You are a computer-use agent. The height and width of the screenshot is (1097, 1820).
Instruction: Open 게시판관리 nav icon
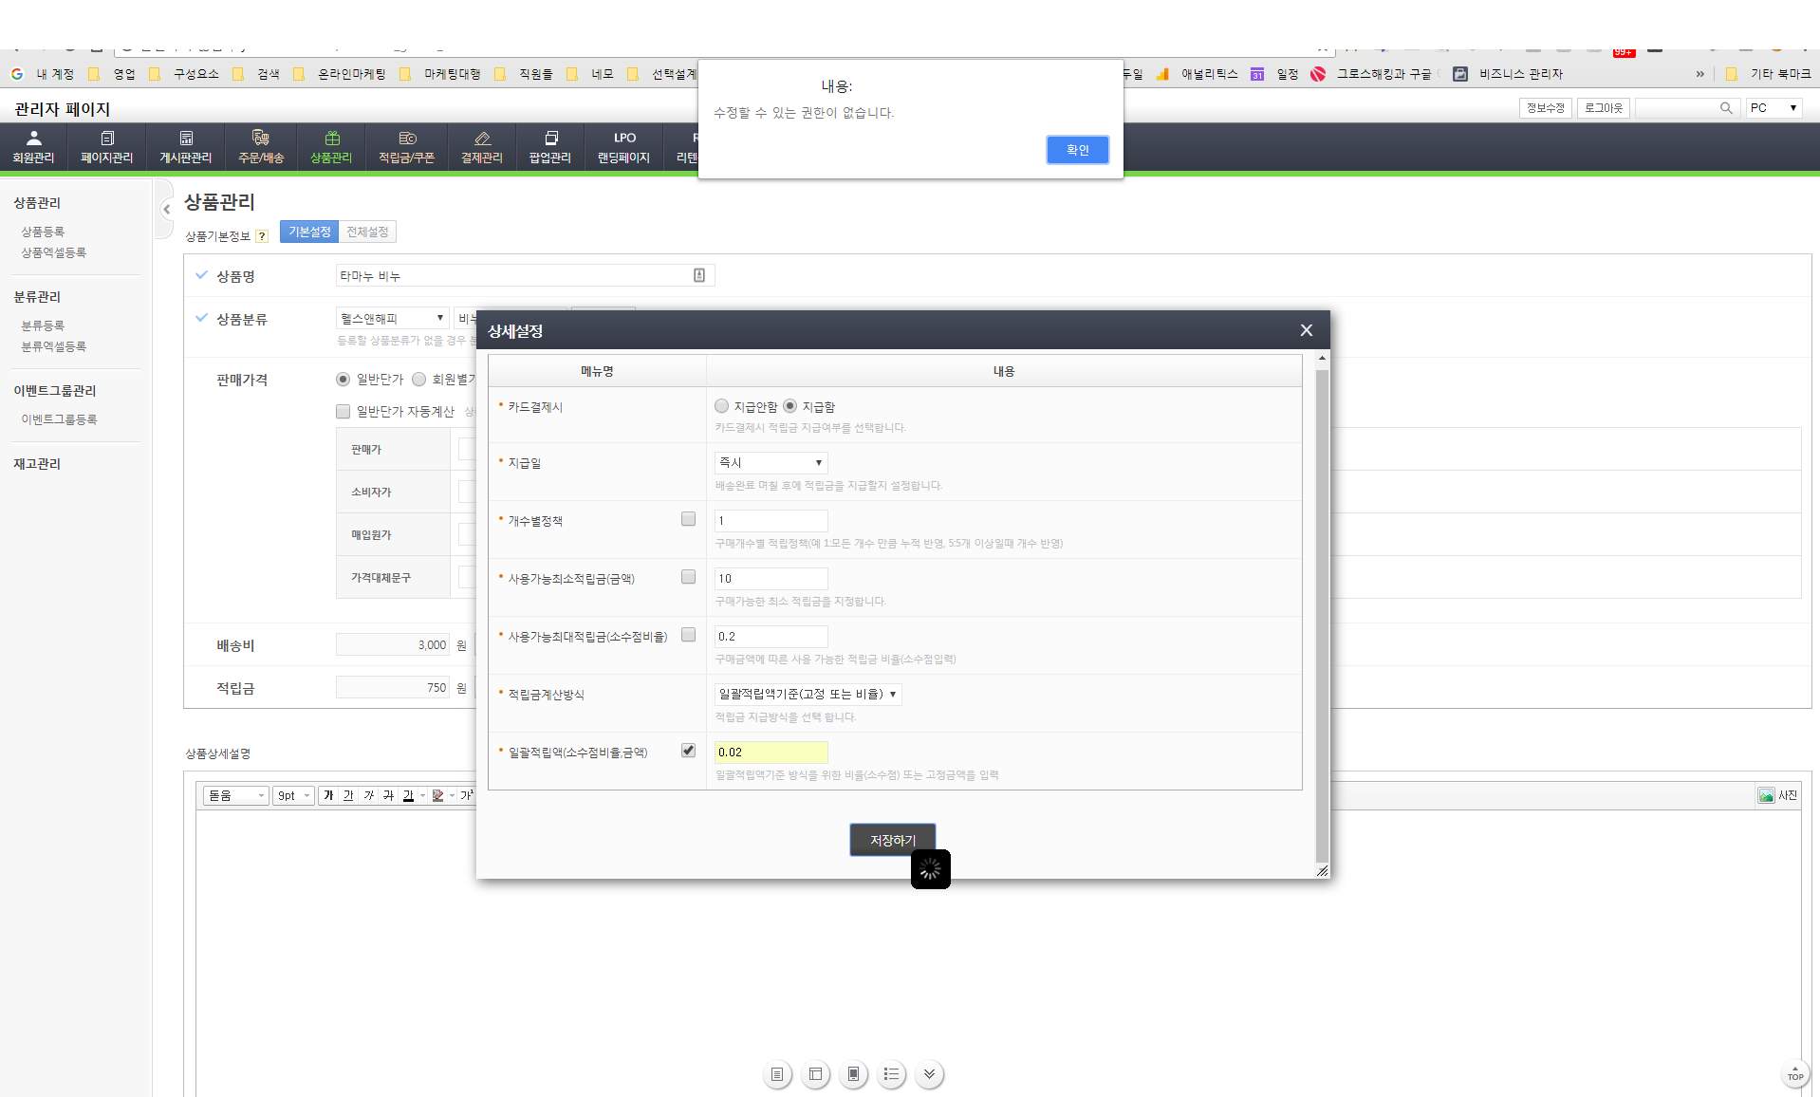(x=185, y=139)
